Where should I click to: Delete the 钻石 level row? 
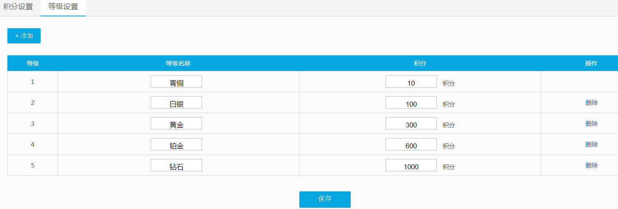pyautogui.click(x=591, y=165)
